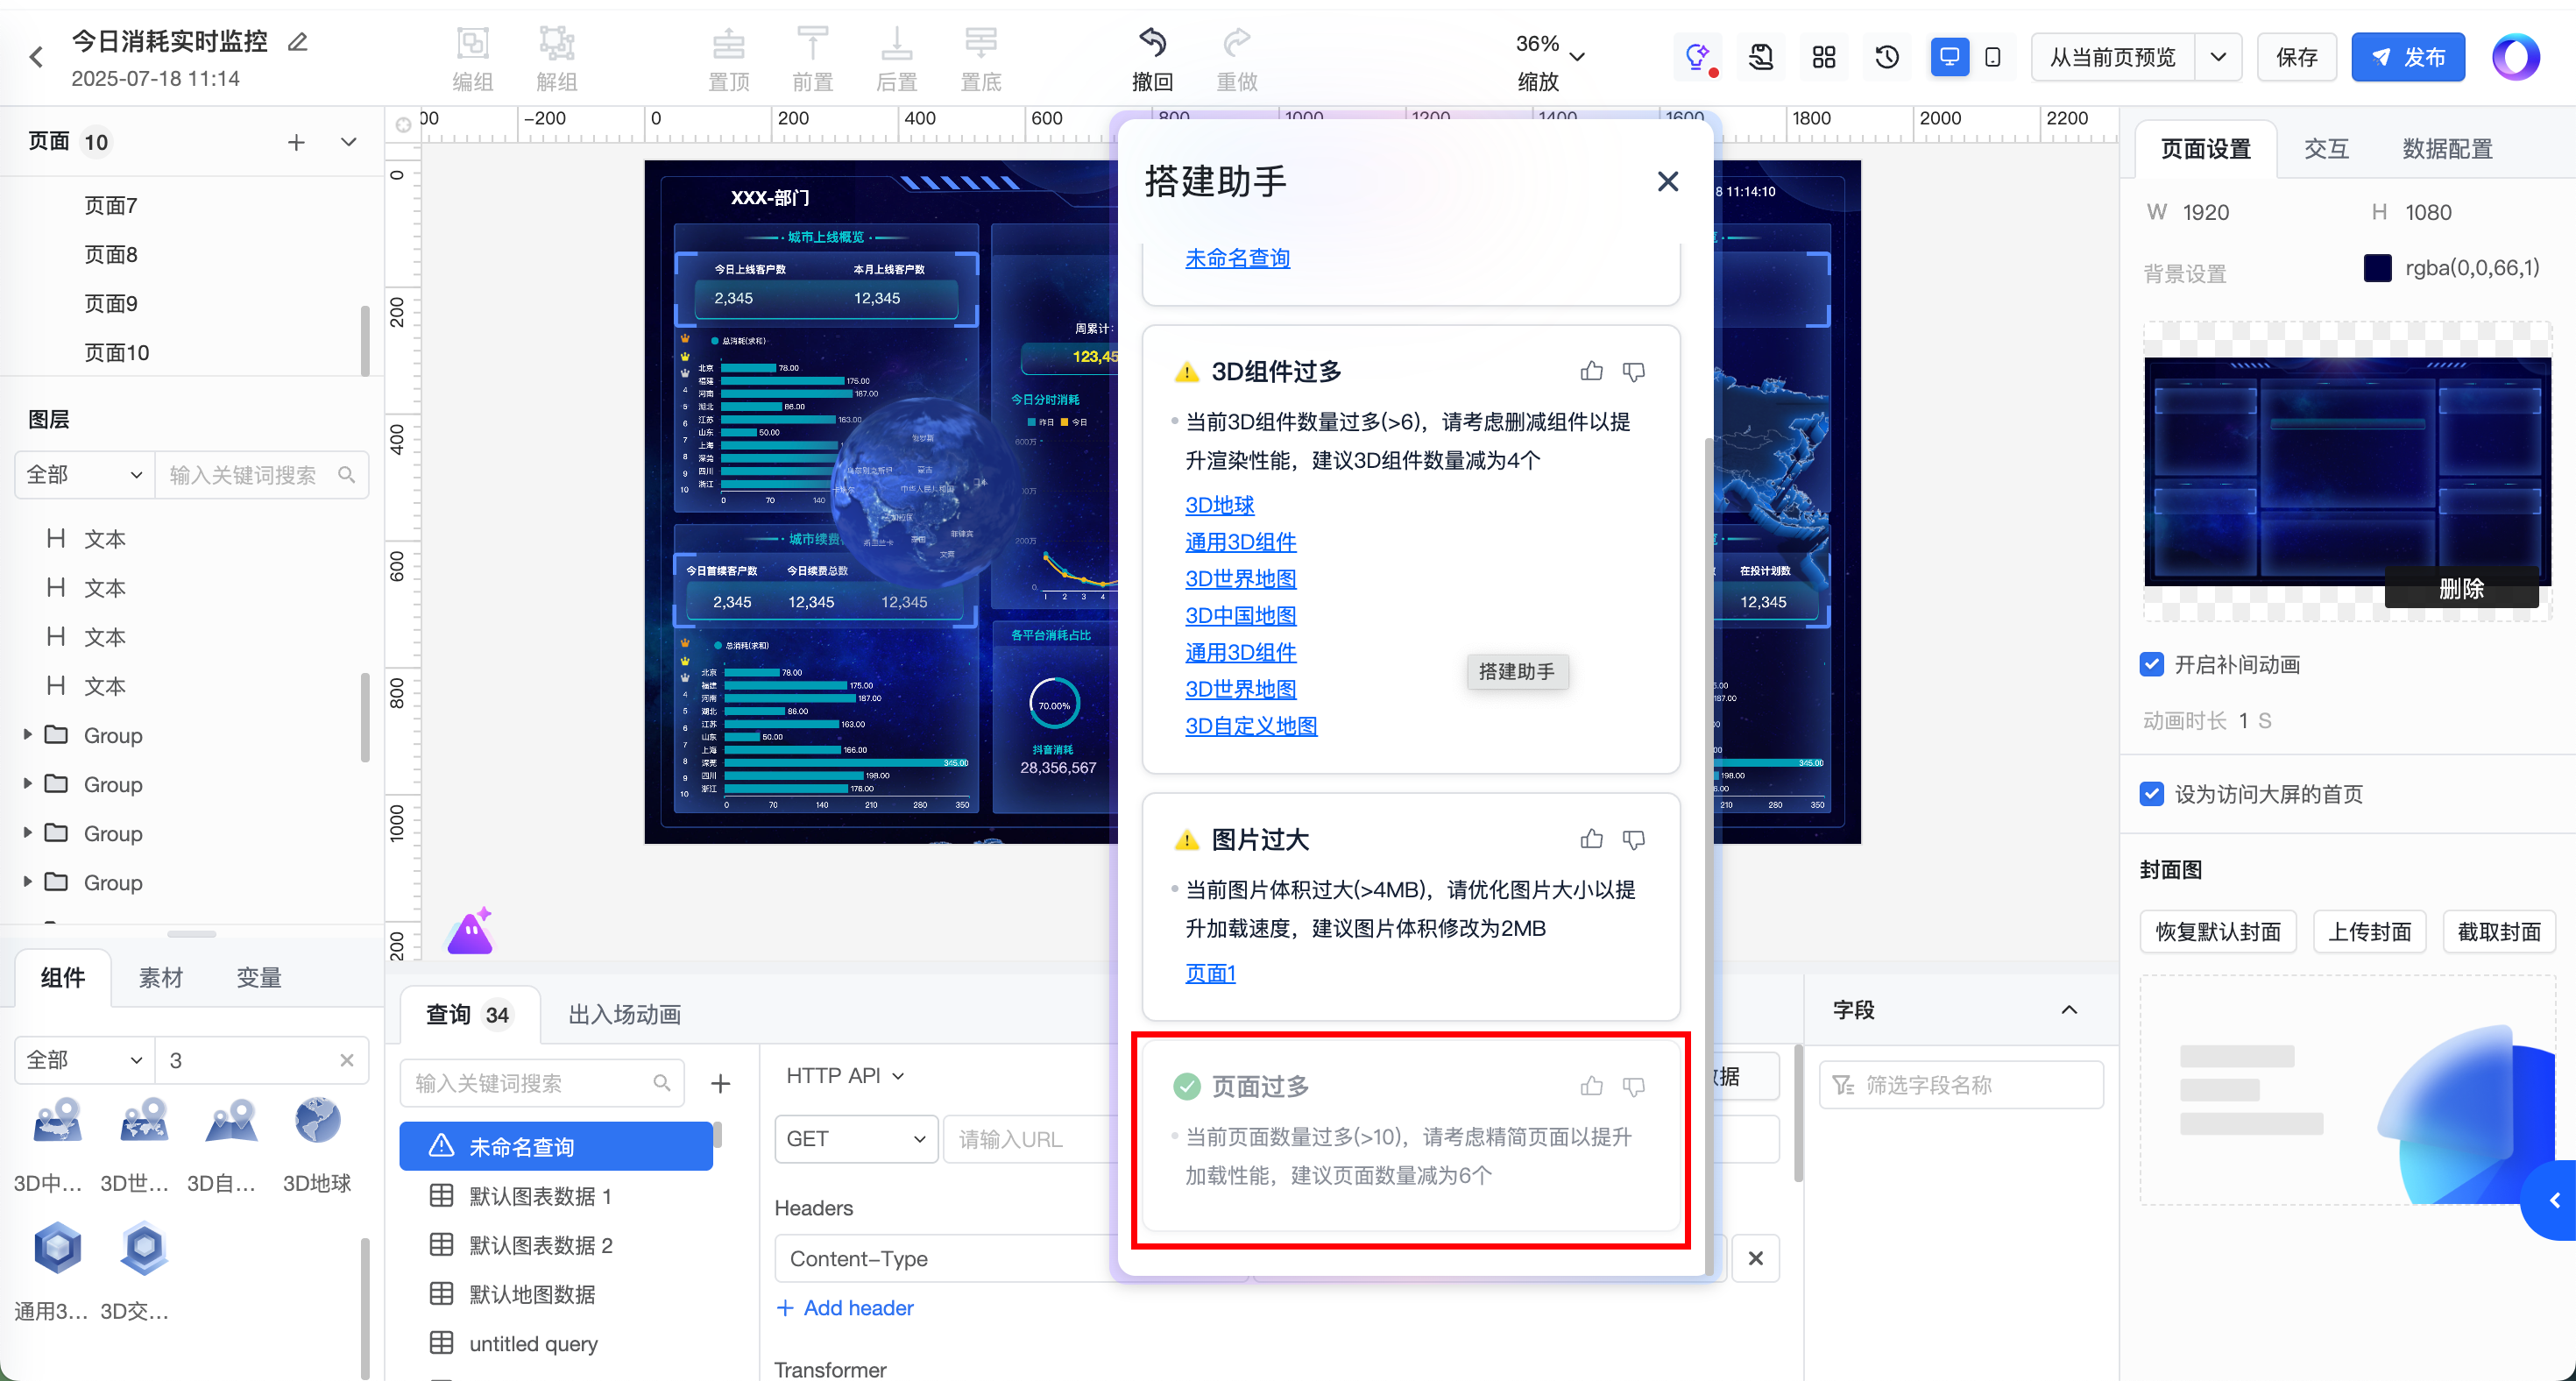Add a new page with plus icon
This screenshot has height=1381, width=2576.
[296, 142]
